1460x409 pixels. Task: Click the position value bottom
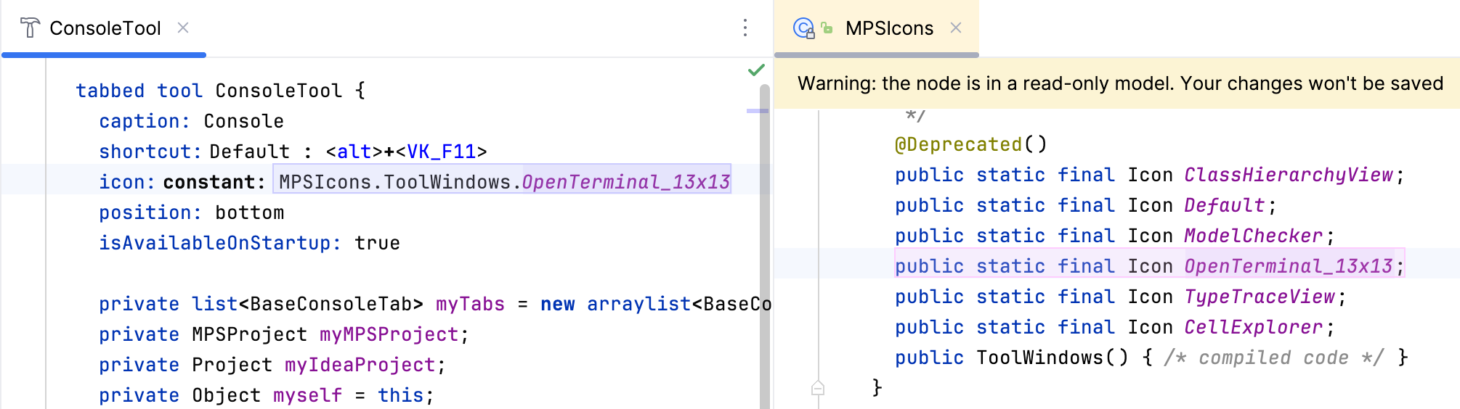click(249, 212)
